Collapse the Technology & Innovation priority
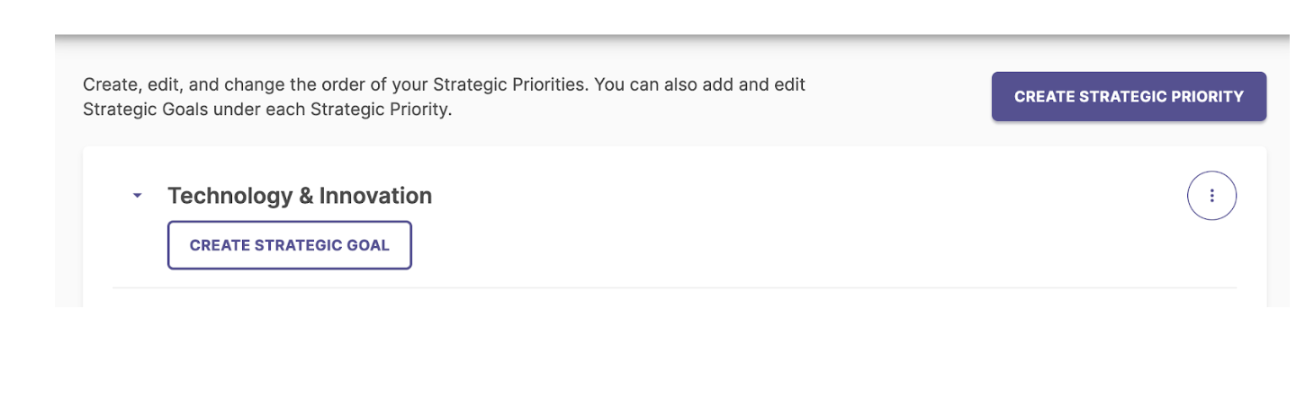Viewport: 1305px width, 397px height. click(x=137, y=195)
